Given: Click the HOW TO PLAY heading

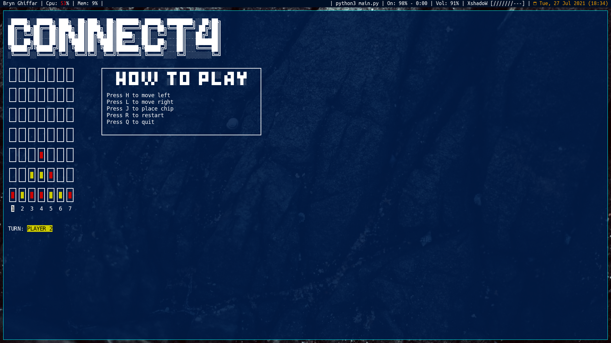Looking at the screenshot, I should [181, 79].
